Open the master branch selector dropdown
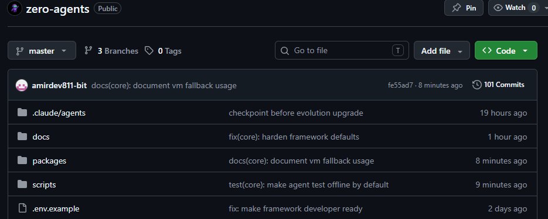Screen dimensions: 548x219 tap(42, 50)
